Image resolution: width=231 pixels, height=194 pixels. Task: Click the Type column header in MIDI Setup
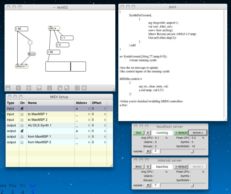(x=11, y=103)
